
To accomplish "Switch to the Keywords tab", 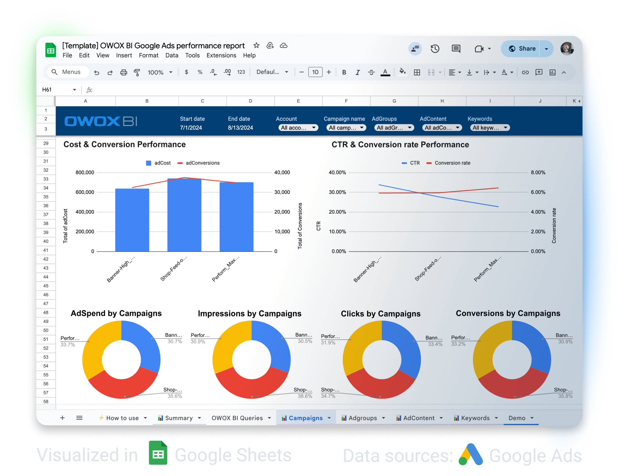I will click(476, 418).
